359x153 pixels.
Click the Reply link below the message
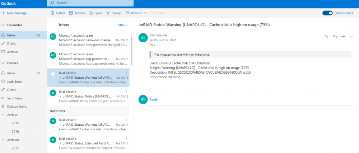pyautogui.click(x=154, y=99)
